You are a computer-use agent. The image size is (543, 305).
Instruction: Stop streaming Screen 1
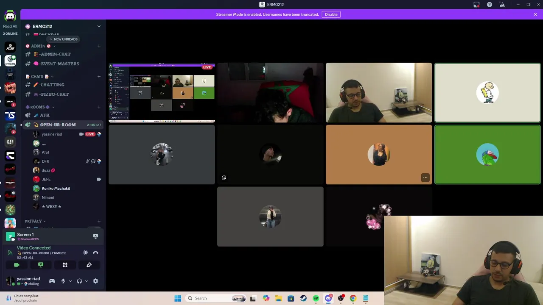[x=95, y=236]
